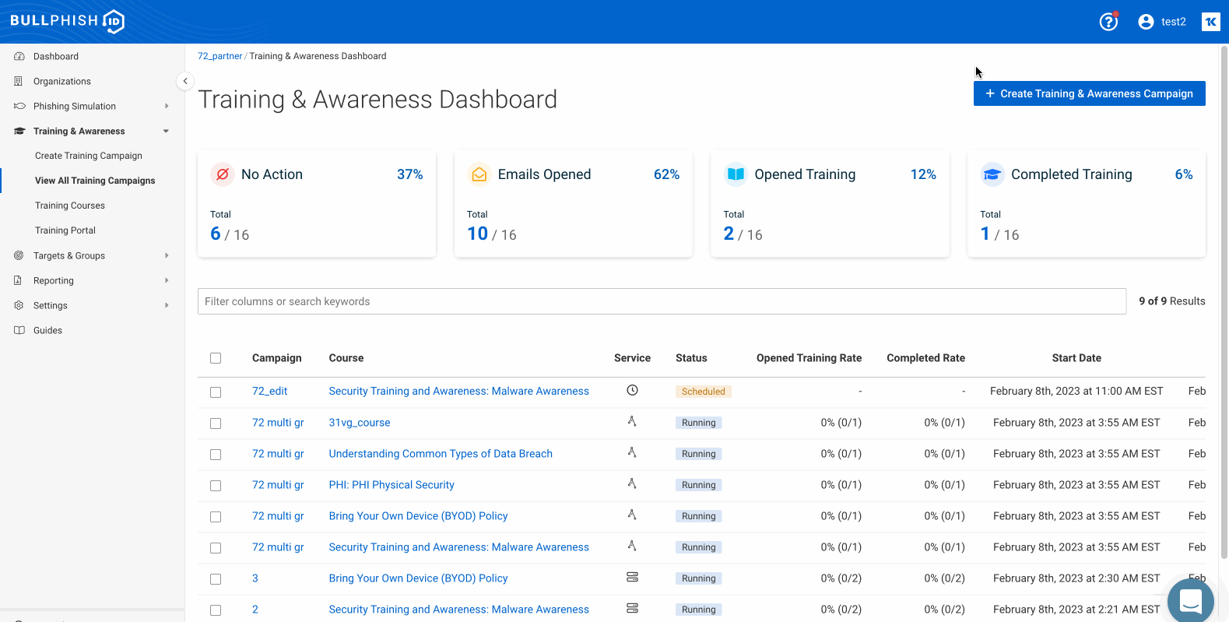The height and width of the screenshot is (622, 1229).
Task: Open the 31vg_course course link
Action: (x=360, y=422)
